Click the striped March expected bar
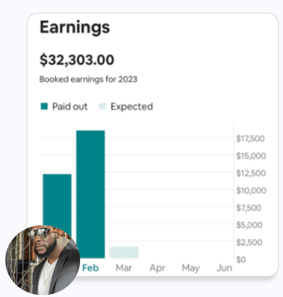 click(x=124, y=252)
